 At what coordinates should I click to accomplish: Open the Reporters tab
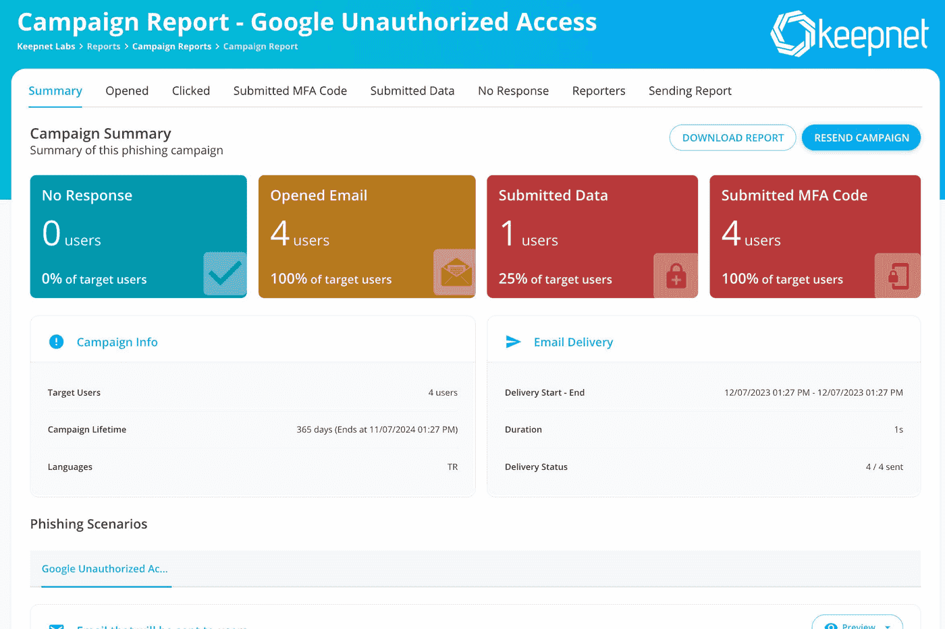[599, 91]
